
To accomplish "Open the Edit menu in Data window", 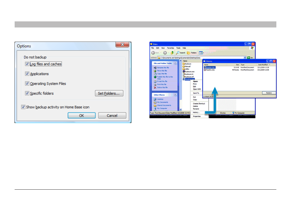I will pos(158,48).
